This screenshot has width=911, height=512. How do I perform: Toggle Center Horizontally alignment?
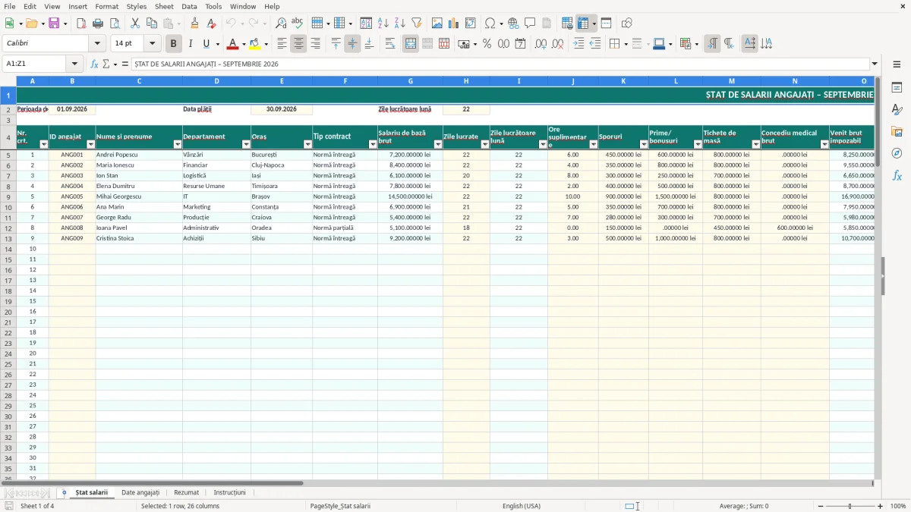coord(298,44)
